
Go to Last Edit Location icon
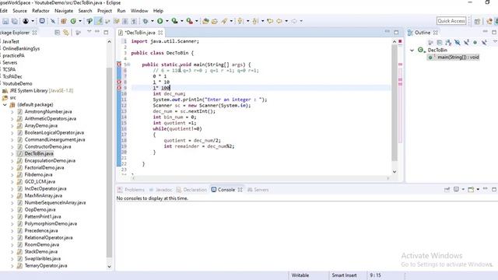(270, 21)
